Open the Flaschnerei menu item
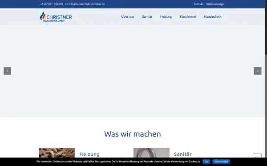Image resolution: width=267 pixels, height=166 pixels. 188,17
